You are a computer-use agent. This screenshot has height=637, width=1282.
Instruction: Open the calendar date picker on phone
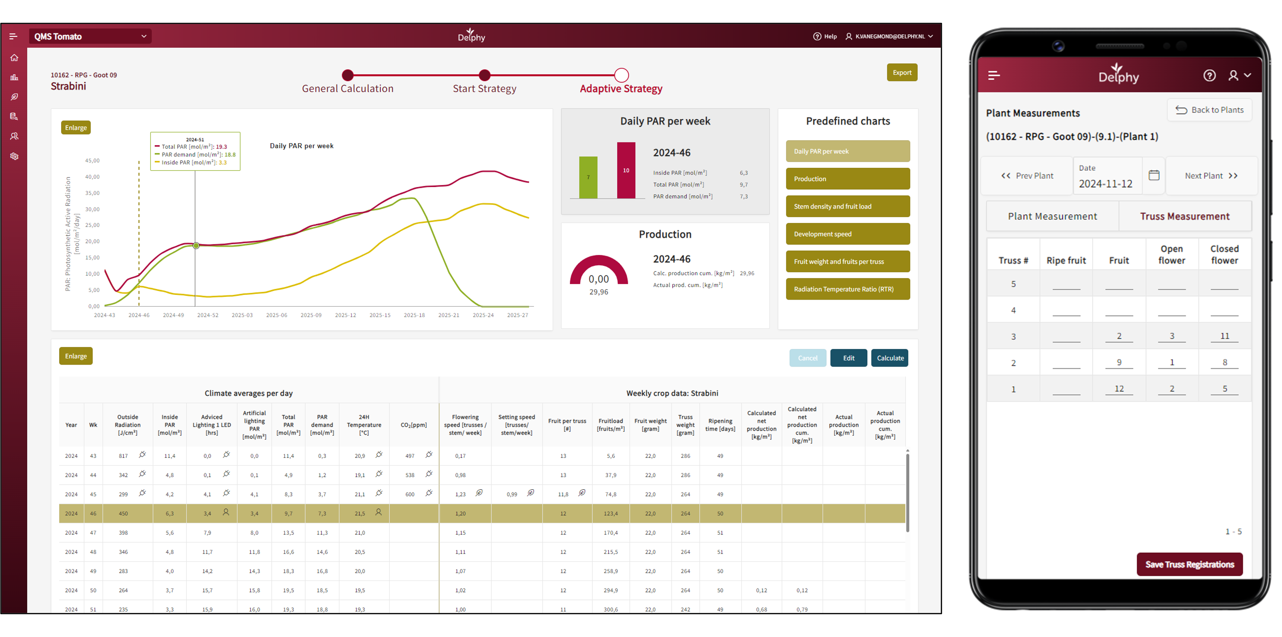coord(1154,175)
